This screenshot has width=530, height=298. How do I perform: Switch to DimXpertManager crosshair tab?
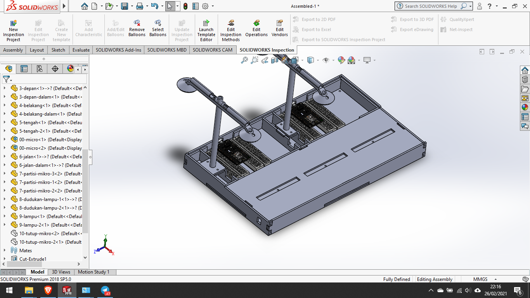click(55, 69)
